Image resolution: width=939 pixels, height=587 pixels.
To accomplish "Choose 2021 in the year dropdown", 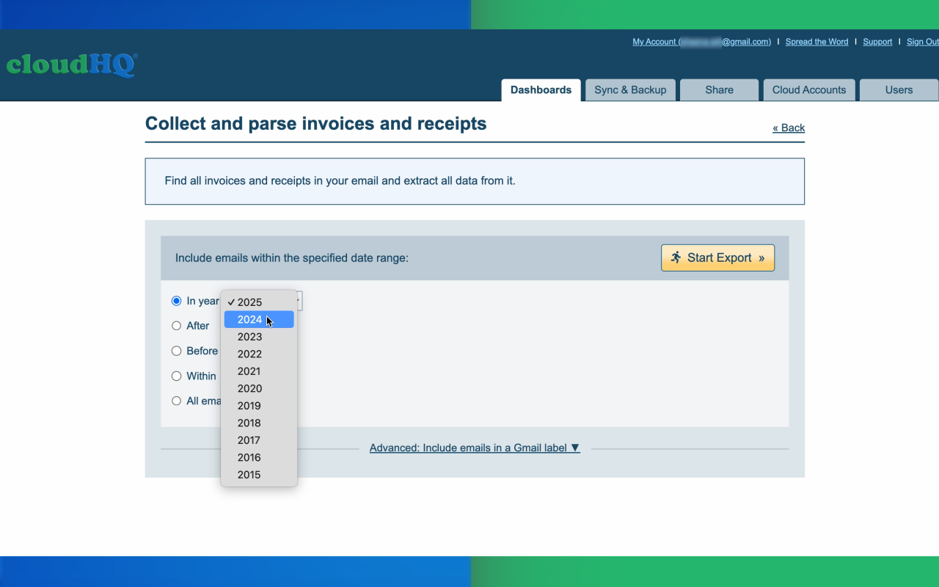I will 259,371.
